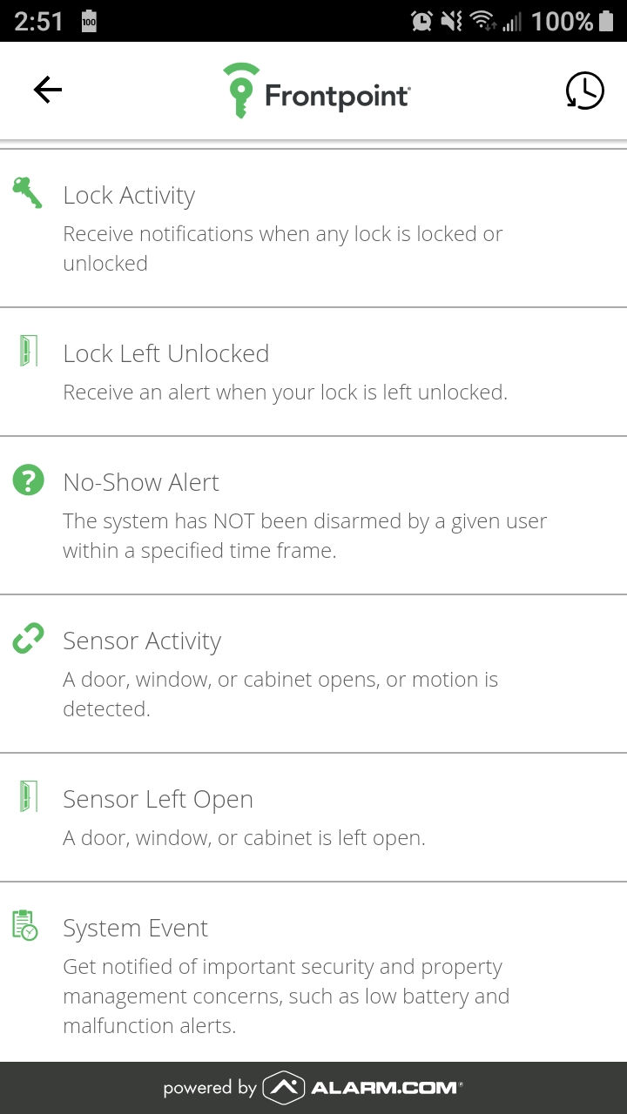
Task: Tap the door icon beside Lock Left Unlocked
Action: (28, 351)
